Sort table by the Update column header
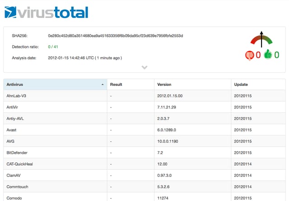The image size is (289, 201). tap(258, 85)
